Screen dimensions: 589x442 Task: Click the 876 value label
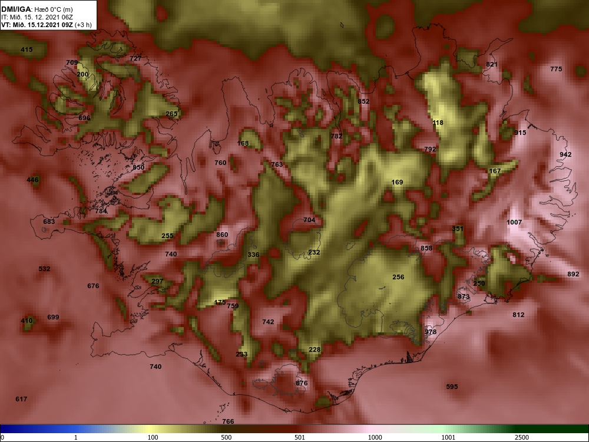point(302,384)
